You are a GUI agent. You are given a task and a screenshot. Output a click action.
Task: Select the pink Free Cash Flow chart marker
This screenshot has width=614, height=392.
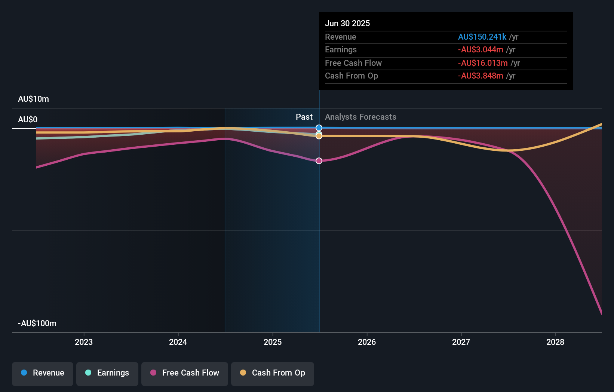(319, 160)
